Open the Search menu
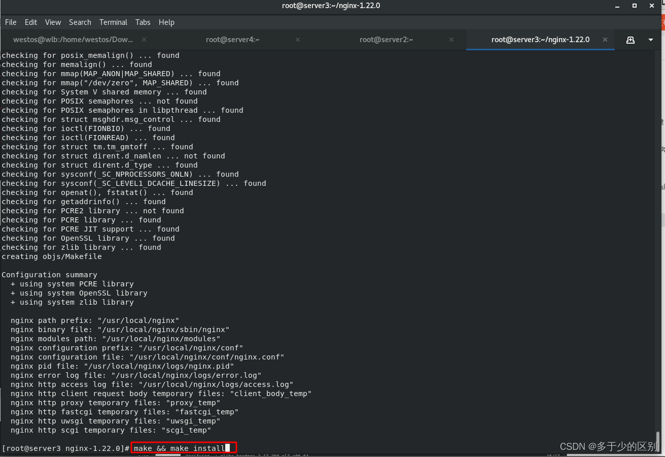The width and height of the screenshot is (665, 457). [x=80, y=22]
